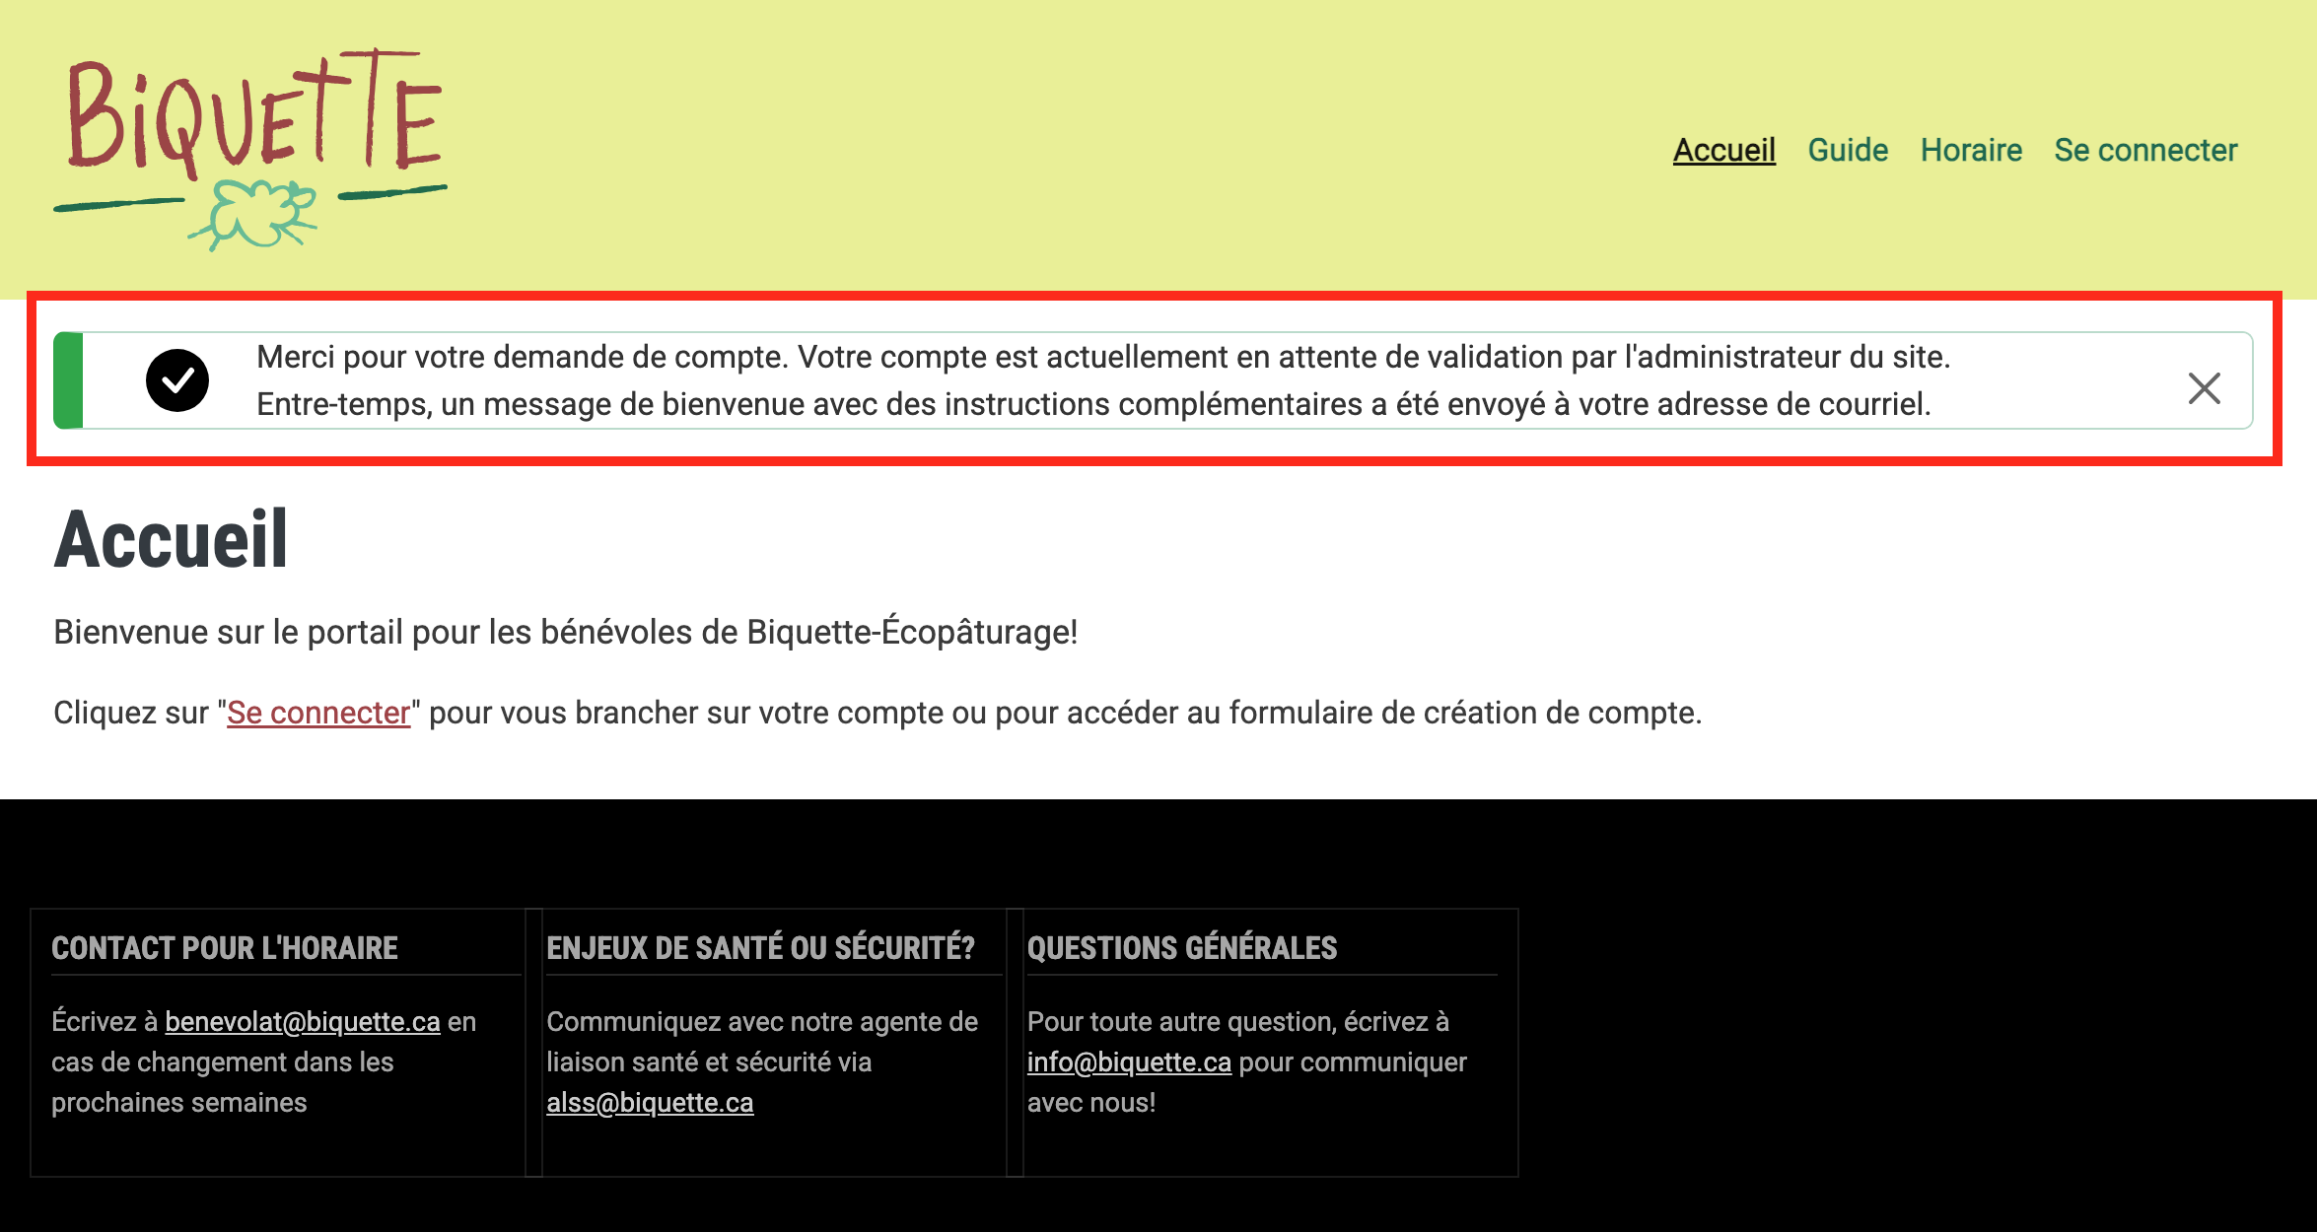Open the Accueil navigation item
This screenshot has height=1232, width=2317.
click(1723, 150)
